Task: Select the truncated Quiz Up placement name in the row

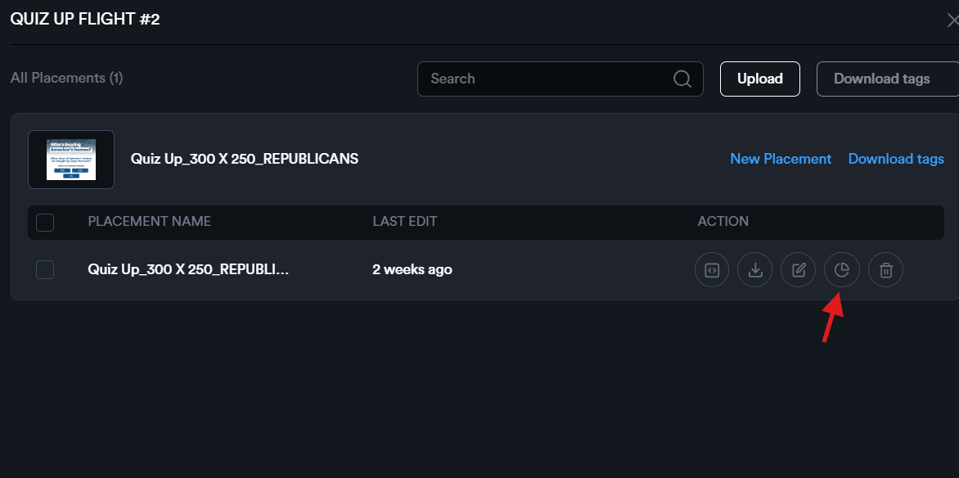Action: (x=188, y=269)
